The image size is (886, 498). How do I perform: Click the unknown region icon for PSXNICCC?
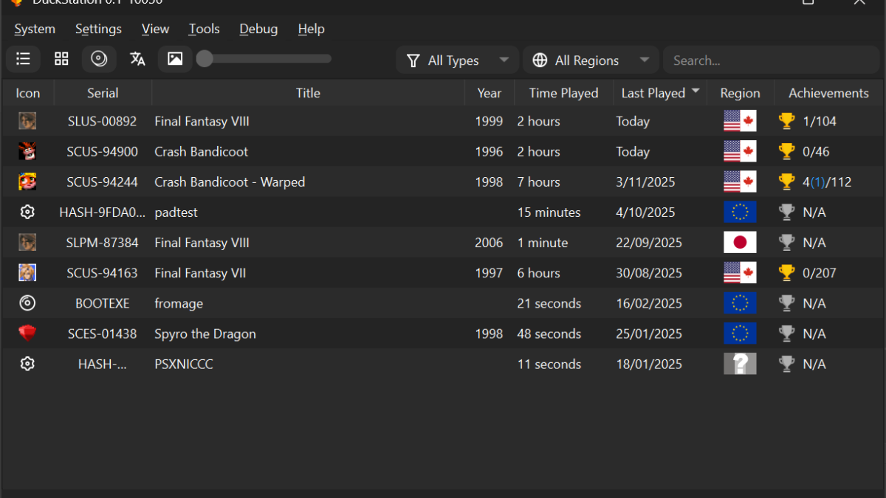(740, 364)
